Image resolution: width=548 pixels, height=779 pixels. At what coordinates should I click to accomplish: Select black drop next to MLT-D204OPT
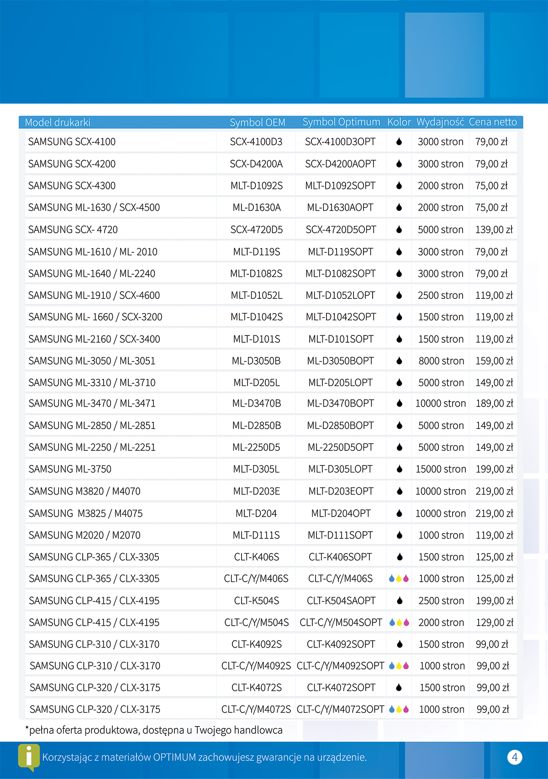400,513
